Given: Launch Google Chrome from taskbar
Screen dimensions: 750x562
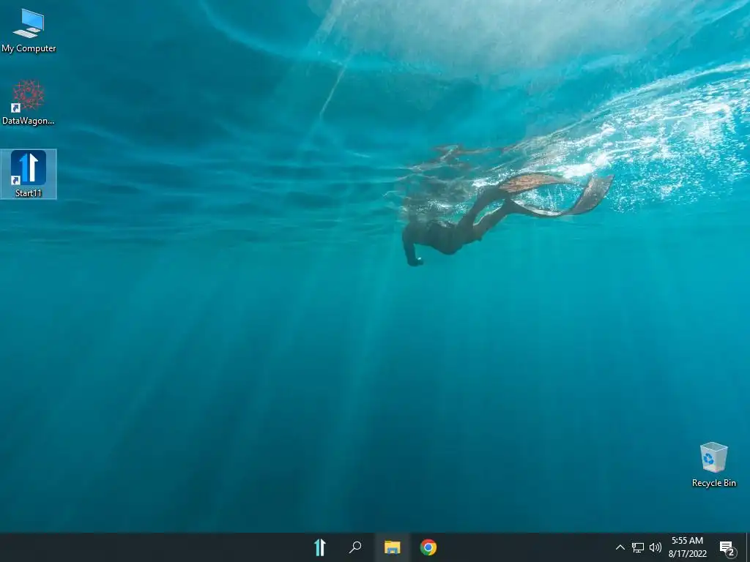Looking at the screenshot, I should [428, 547].
